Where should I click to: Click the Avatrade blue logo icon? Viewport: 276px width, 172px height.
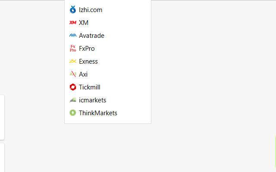point(72,36)
